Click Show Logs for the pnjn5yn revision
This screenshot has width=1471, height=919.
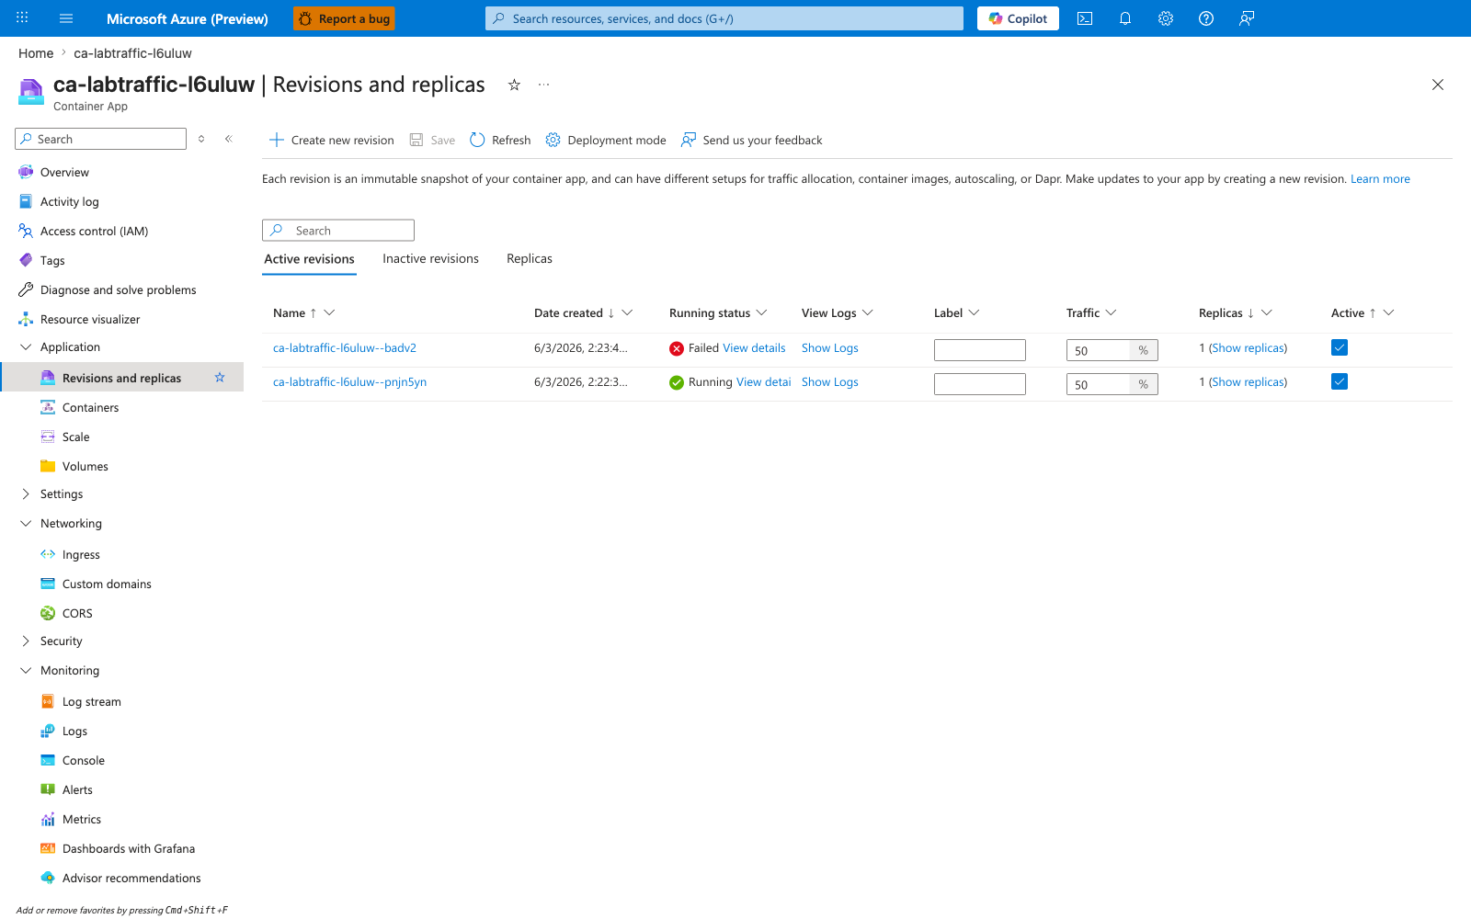pyautogui.click(x=830, y=381)
